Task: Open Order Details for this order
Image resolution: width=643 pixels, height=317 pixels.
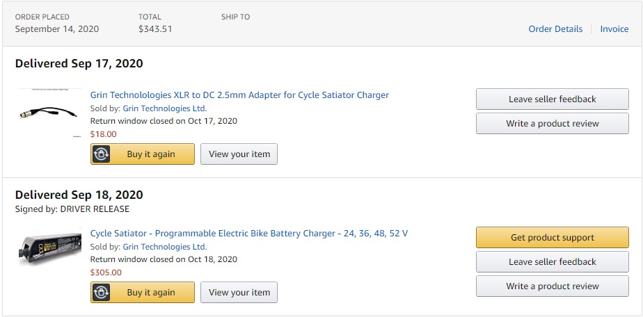Action: point(555,29)
